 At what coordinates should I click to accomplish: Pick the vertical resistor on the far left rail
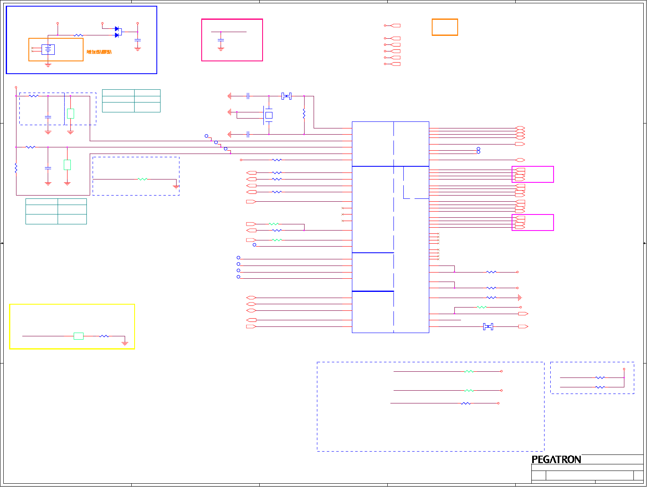click(x=16, y=168)
